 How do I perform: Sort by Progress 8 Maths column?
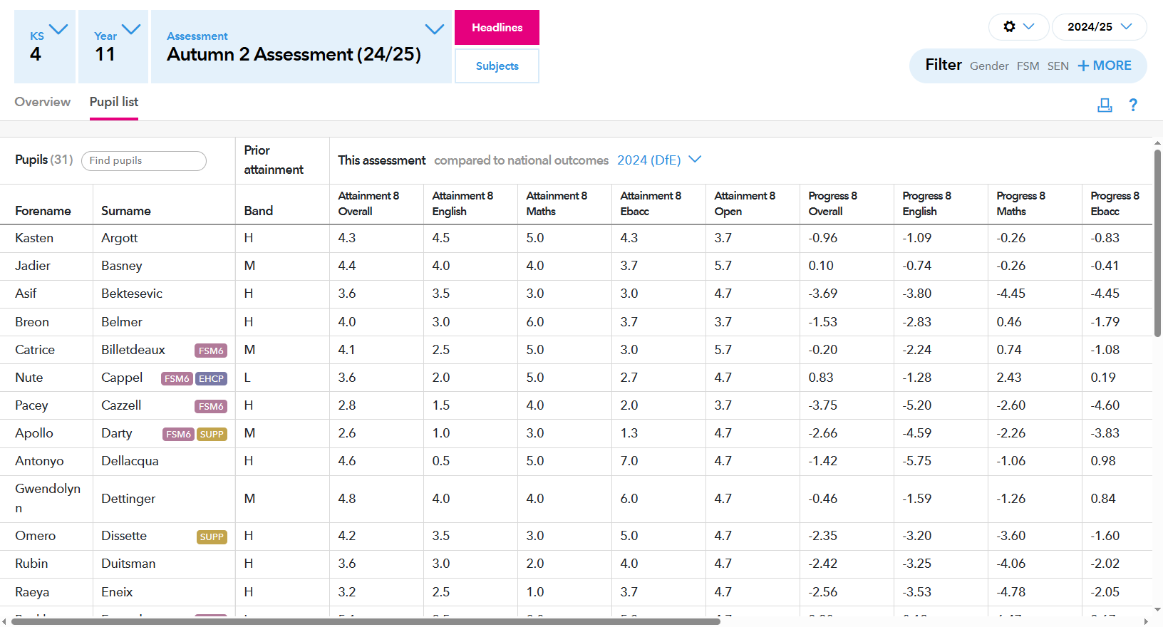click(x=1021, y=204)
